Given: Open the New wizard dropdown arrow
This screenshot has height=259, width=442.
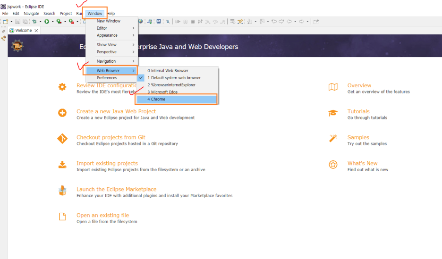Looking at the screenshot, I should tap(11, 21).
